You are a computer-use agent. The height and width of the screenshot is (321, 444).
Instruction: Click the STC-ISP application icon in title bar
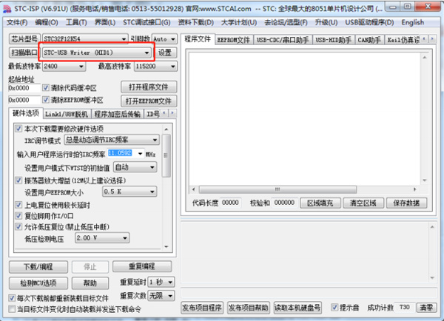tap(7, 9)
